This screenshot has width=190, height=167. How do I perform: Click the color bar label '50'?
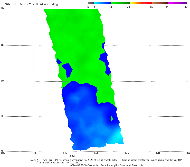152,7
